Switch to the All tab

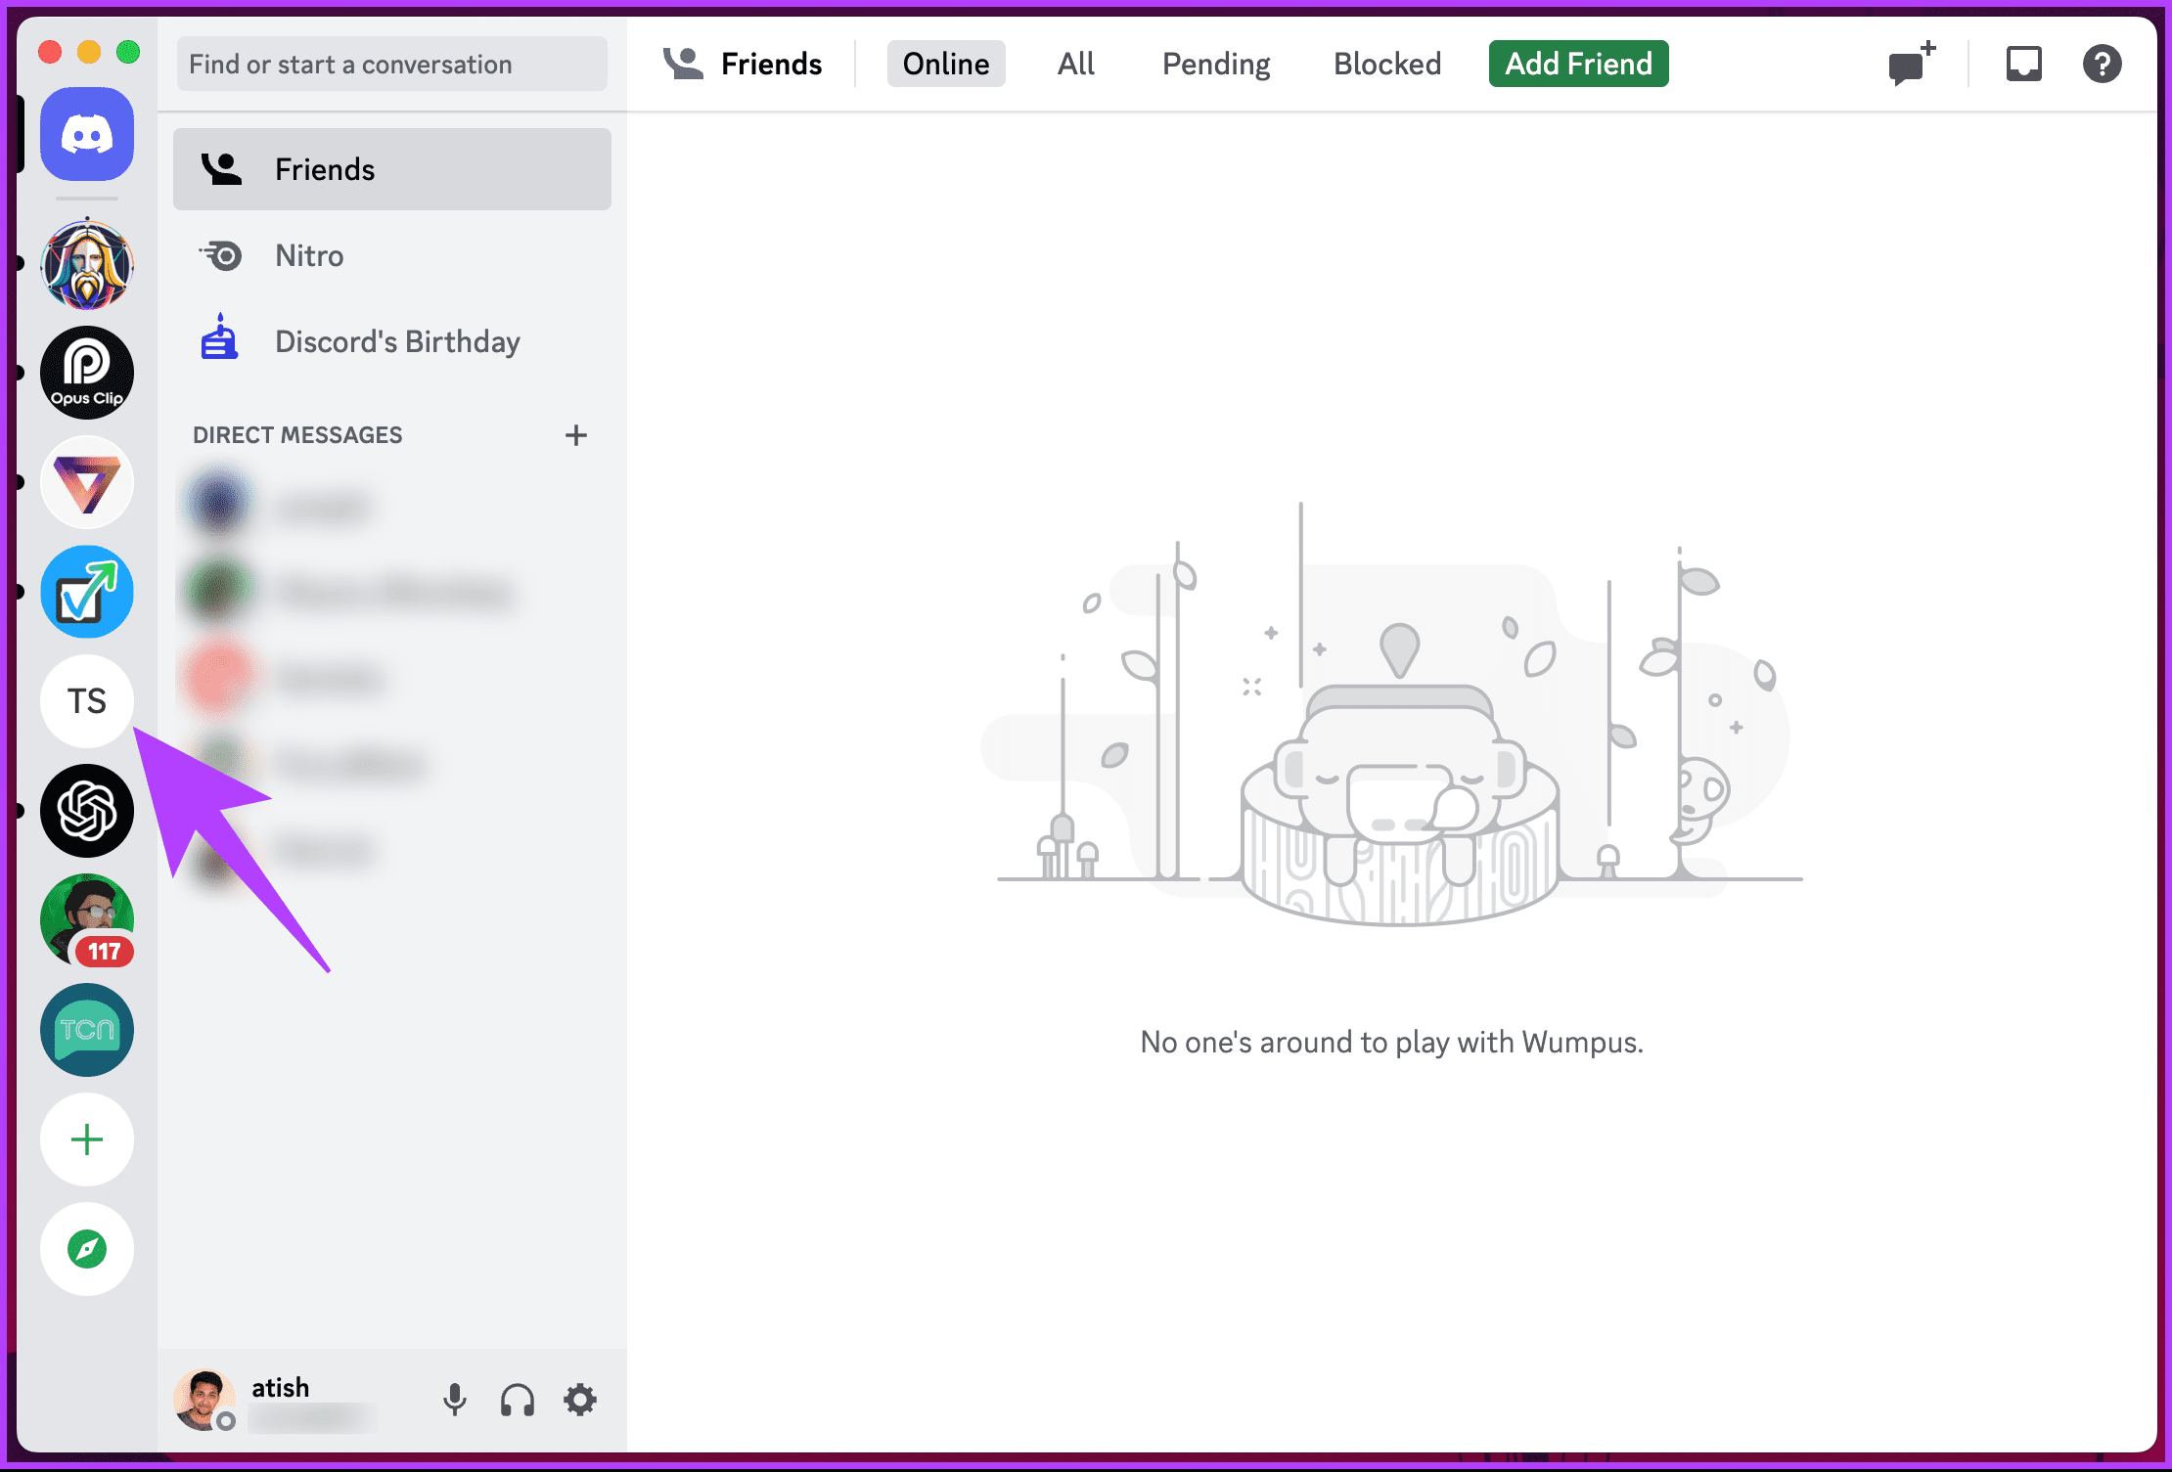(1076, 64)
